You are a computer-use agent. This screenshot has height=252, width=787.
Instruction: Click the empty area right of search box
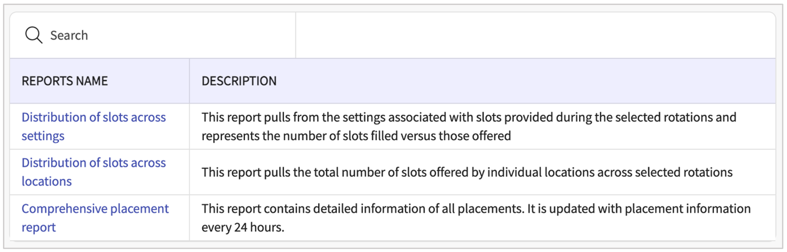[x=535, y=35]
